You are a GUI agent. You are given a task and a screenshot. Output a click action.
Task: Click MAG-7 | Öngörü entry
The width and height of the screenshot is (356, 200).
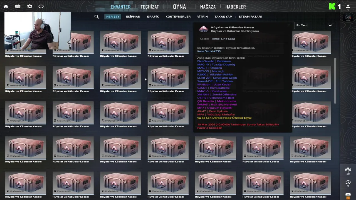pos(209,68)
